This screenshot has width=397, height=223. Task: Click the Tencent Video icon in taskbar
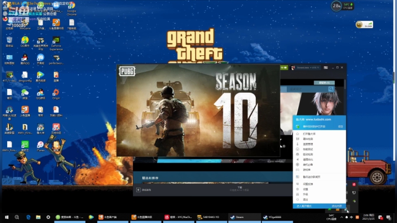[x=91, y=217]
